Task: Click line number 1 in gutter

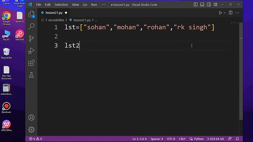Action: [x=56, y=27]
